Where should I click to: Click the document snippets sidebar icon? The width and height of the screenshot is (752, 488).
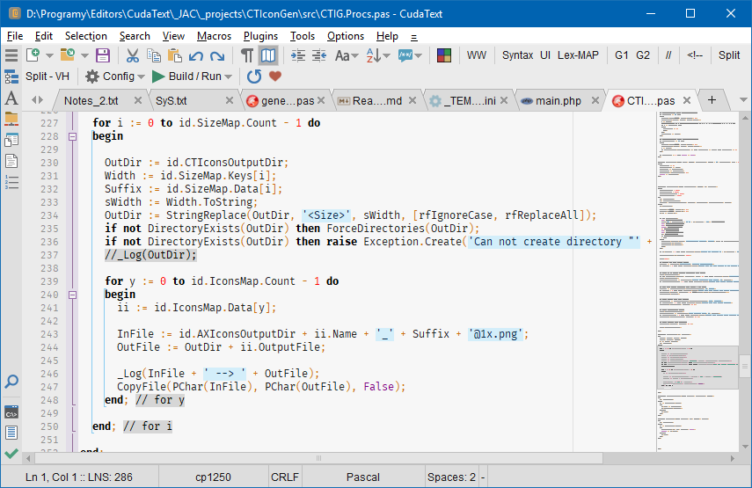[x=11, y=161]
